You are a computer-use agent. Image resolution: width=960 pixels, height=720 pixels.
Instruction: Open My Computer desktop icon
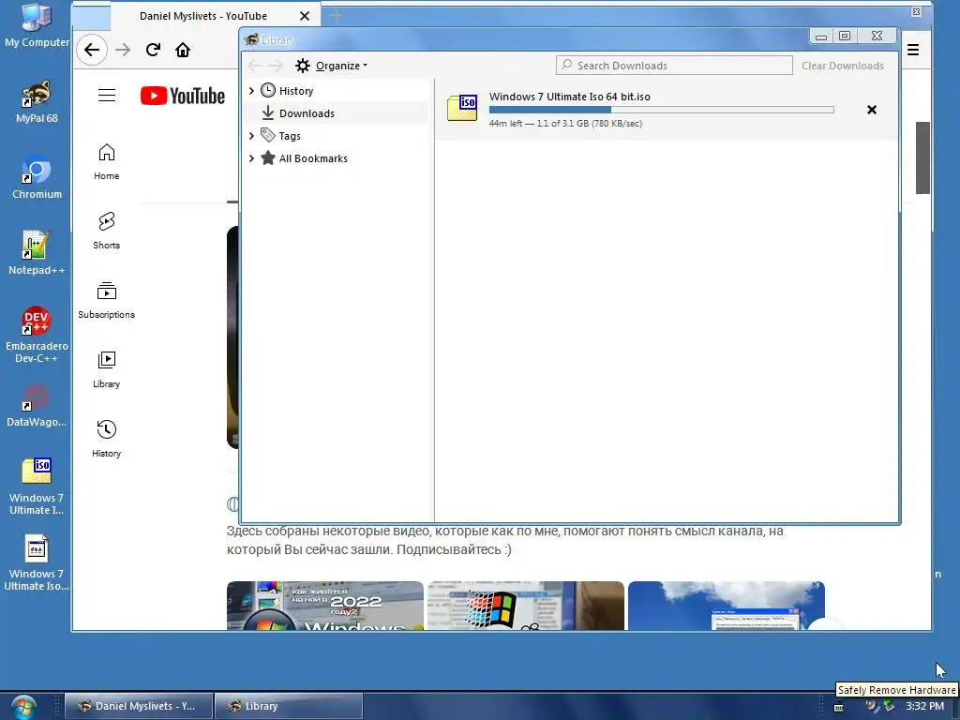(37, 25)
